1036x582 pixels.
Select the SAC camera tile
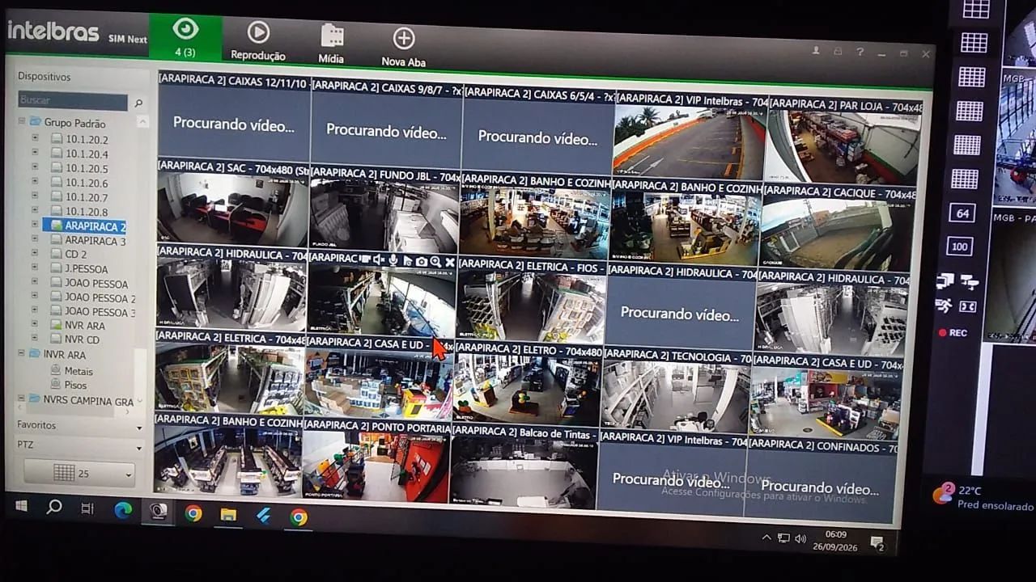pos(232,202)
